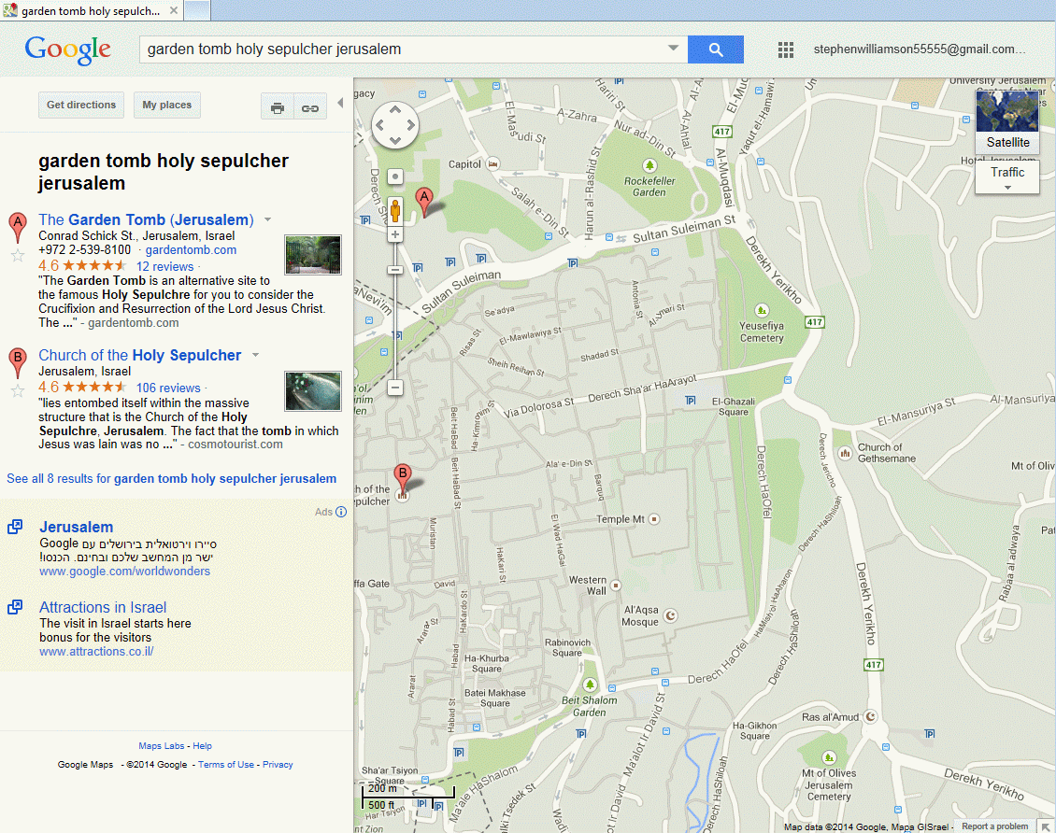
Task: Click the print icon in the left panel
Action: (x=278, y=107)
